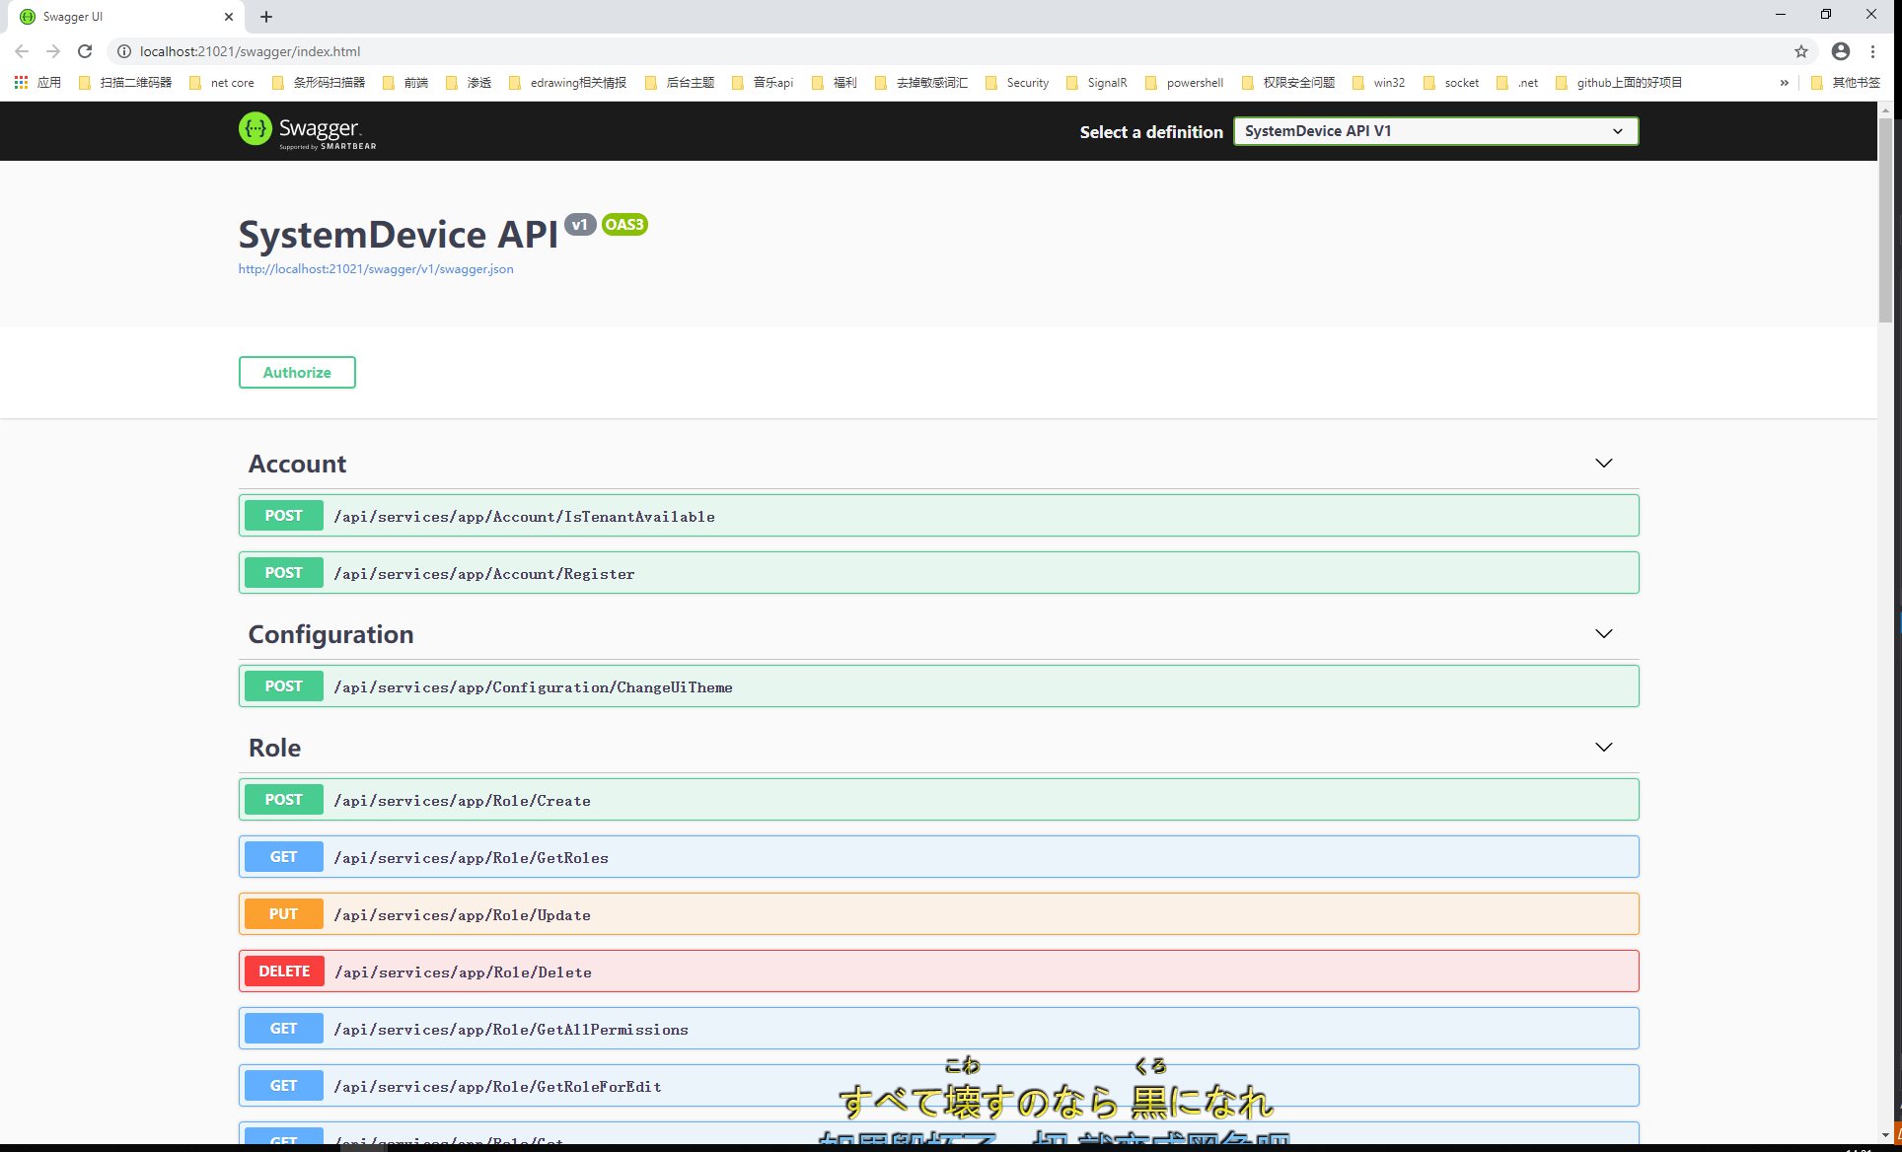Open the Chrome profile avatar icon
This screenshot has width=1902, height=1152.
point(1840,51)
